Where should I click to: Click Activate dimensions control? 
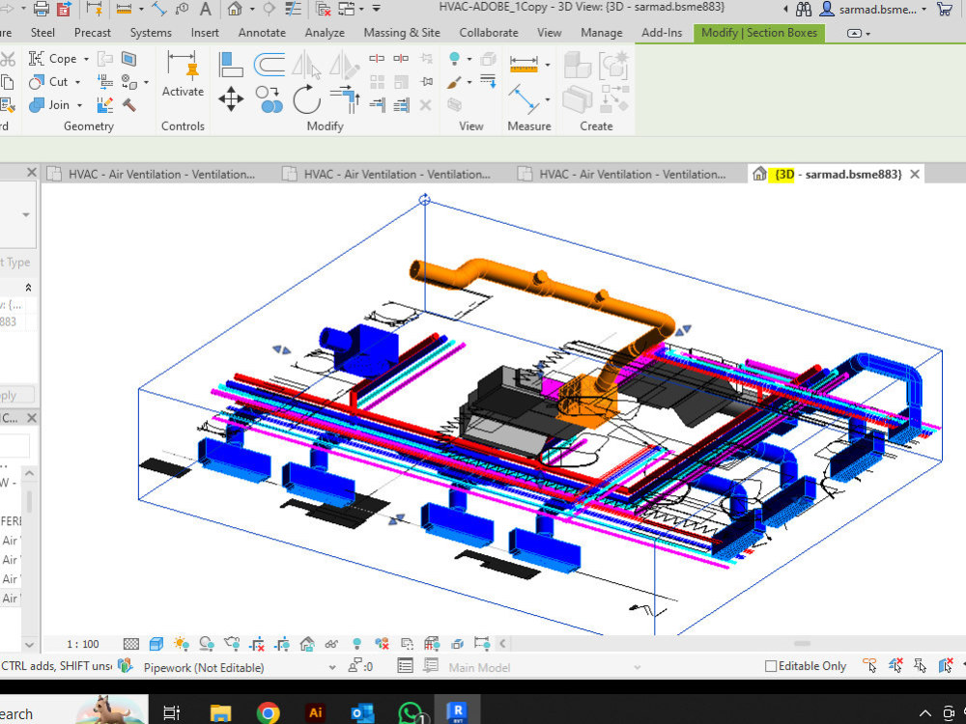[183, 74]
